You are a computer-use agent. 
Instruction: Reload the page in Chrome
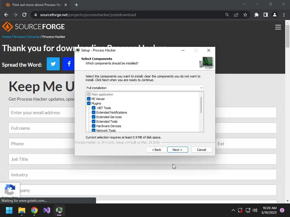click(24, 15)
